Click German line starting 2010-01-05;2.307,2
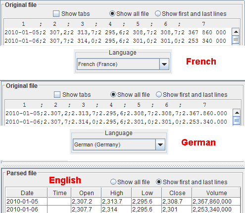The width and height of the screenshot is (245, 213). (x=116, y=113)
